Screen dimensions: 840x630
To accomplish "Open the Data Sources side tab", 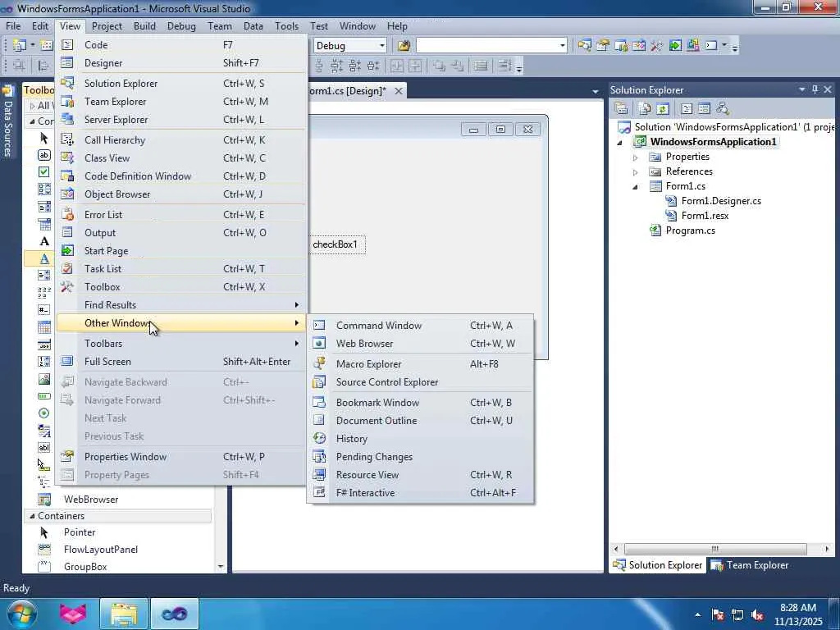I will point(7,122).
